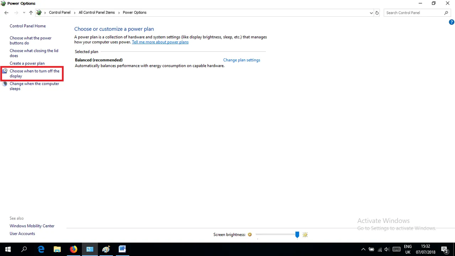Launch Firefox from the taskbar
The height and width of the screenshot is (256, 455).
[x=74, y=249]
